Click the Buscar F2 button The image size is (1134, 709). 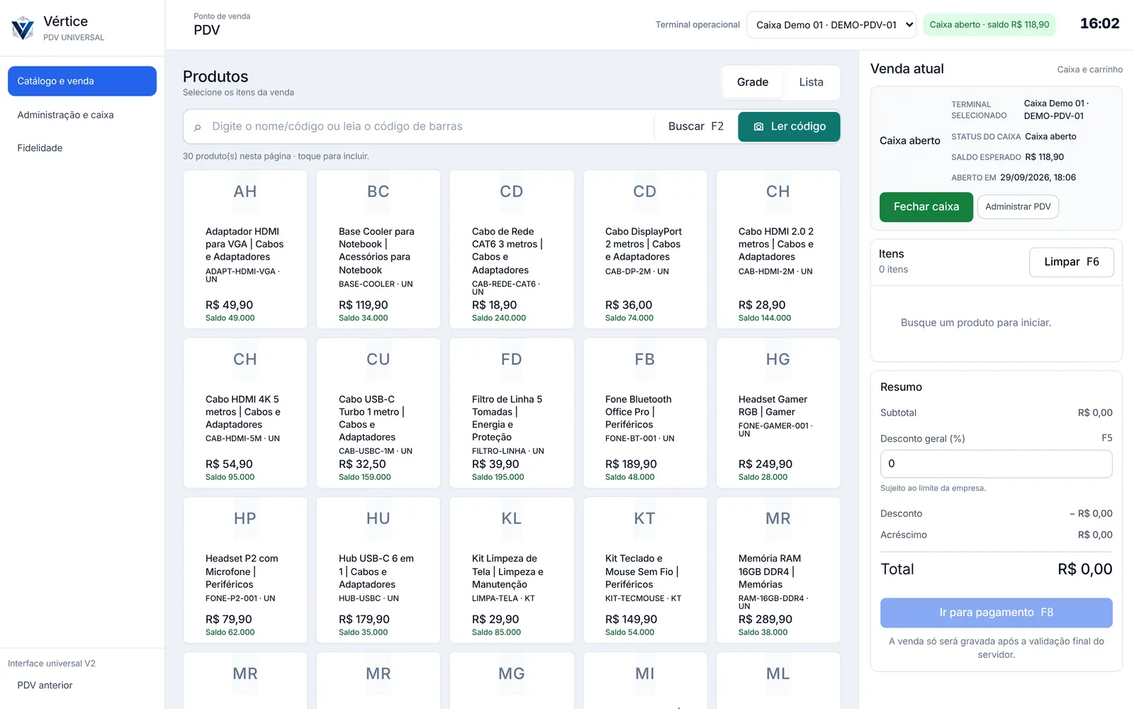click(695, 126)
